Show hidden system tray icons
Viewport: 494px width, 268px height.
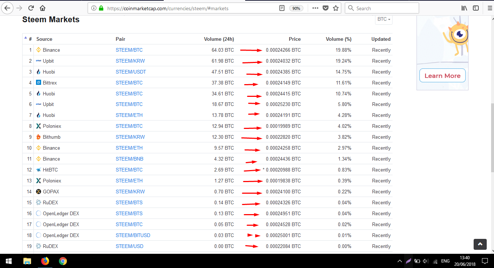pos(400,261)
